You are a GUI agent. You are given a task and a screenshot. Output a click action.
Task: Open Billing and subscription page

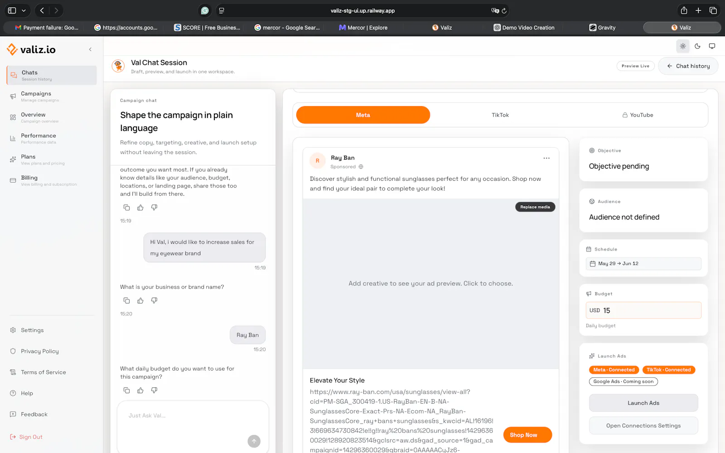(x=52, y=181)
